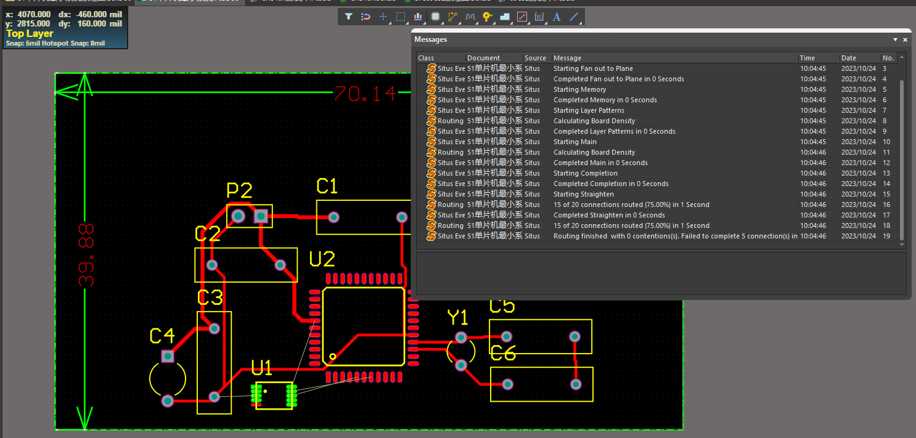
Task: Click the U1 designator label
Action: pyautogui.click(x=262, y=369)
